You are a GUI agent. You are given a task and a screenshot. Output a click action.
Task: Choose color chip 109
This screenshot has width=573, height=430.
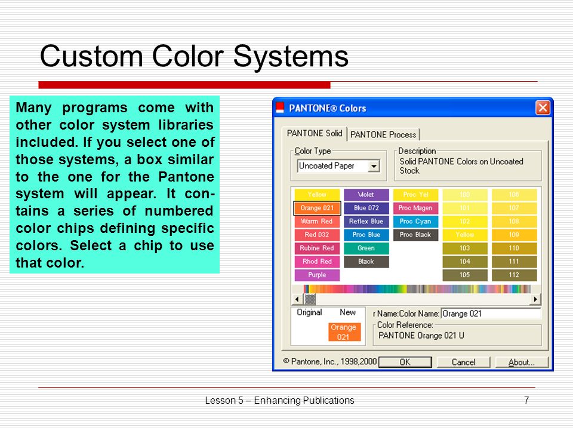514,235
